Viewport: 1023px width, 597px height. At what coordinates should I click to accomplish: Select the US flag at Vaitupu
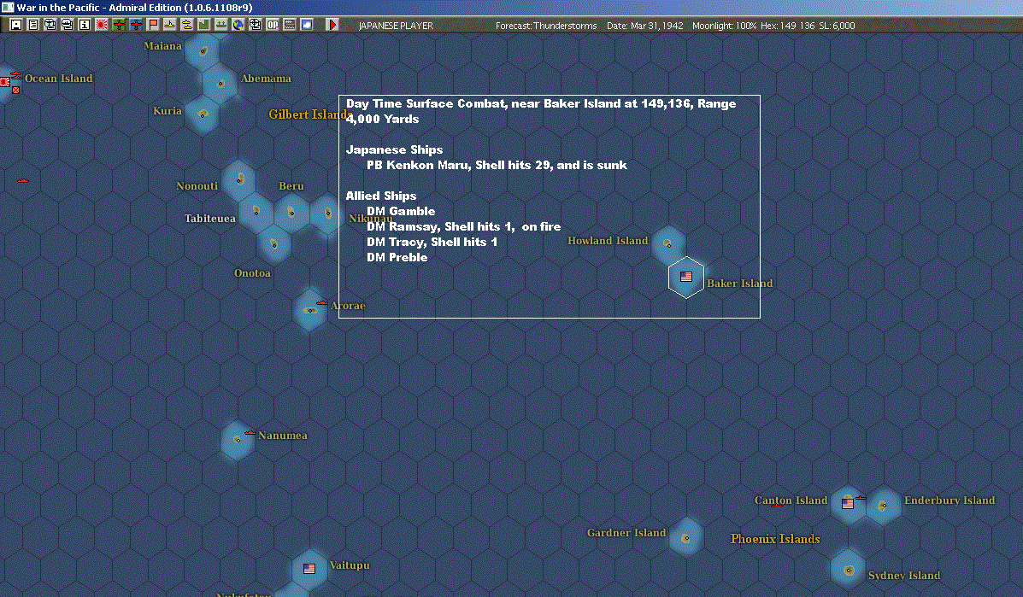pos(309,569)
